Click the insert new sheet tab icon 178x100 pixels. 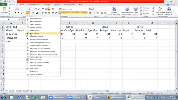click(31, 91)
